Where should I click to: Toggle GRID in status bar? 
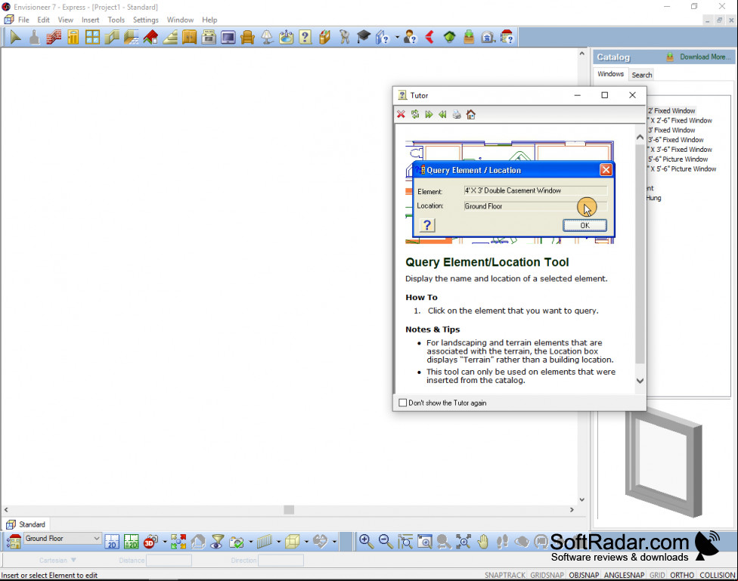[657, 575]
